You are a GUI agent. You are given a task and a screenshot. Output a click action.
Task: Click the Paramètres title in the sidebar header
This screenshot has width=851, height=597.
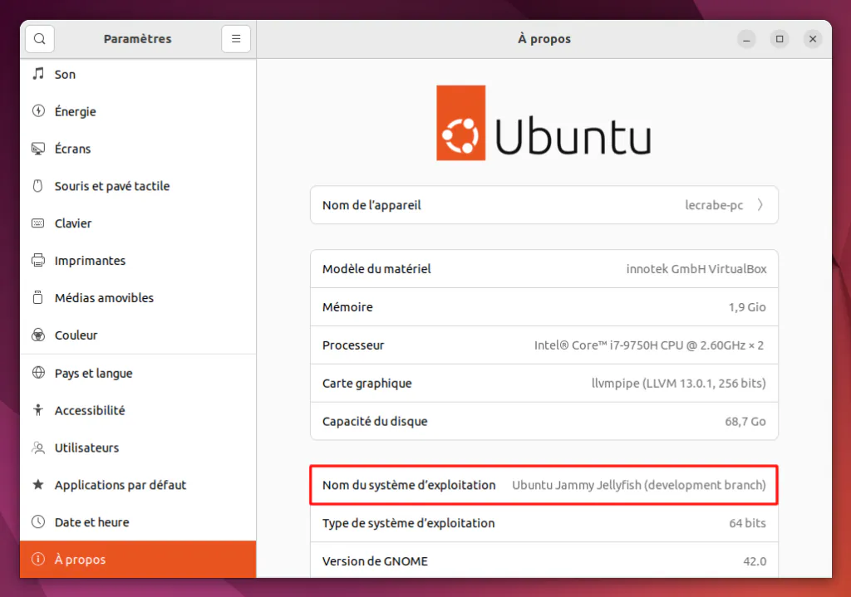[x=137, y=39]
